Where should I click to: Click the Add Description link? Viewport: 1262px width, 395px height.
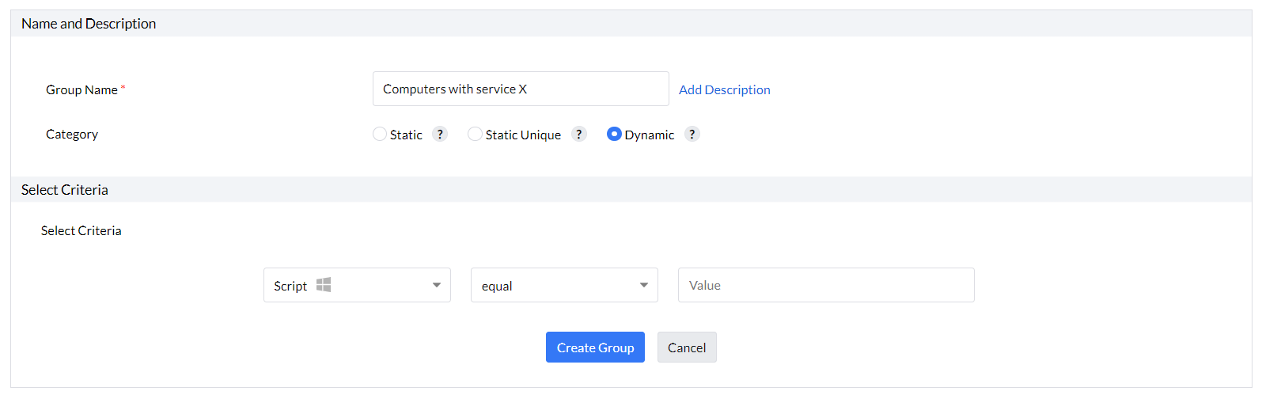[x=725, y=89]
